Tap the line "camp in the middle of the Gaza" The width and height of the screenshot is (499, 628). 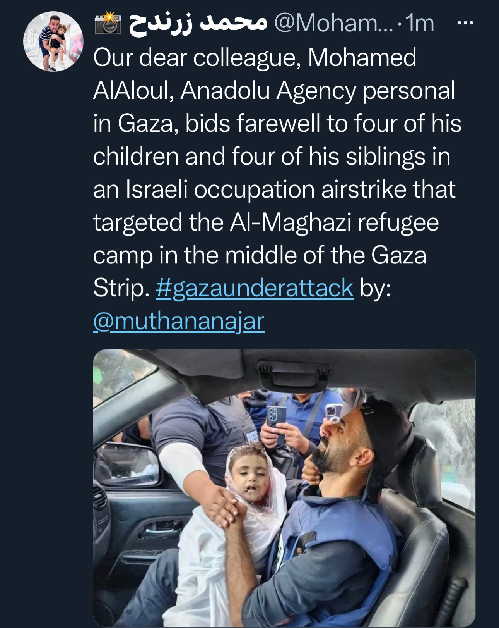tap(260, 255)
